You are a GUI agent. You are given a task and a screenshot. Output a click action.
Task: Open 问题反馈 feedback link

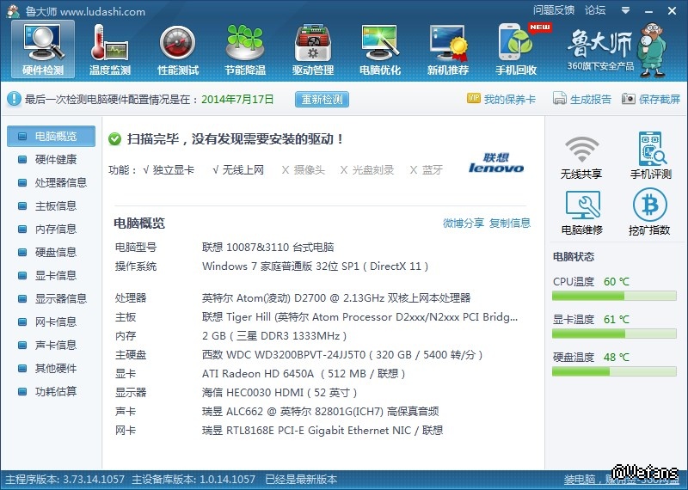coord(554,10)
